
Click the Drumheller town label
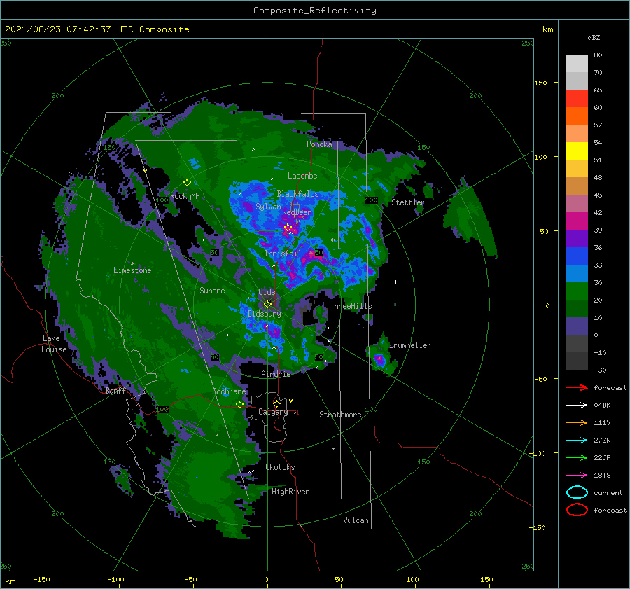point(410,345)
